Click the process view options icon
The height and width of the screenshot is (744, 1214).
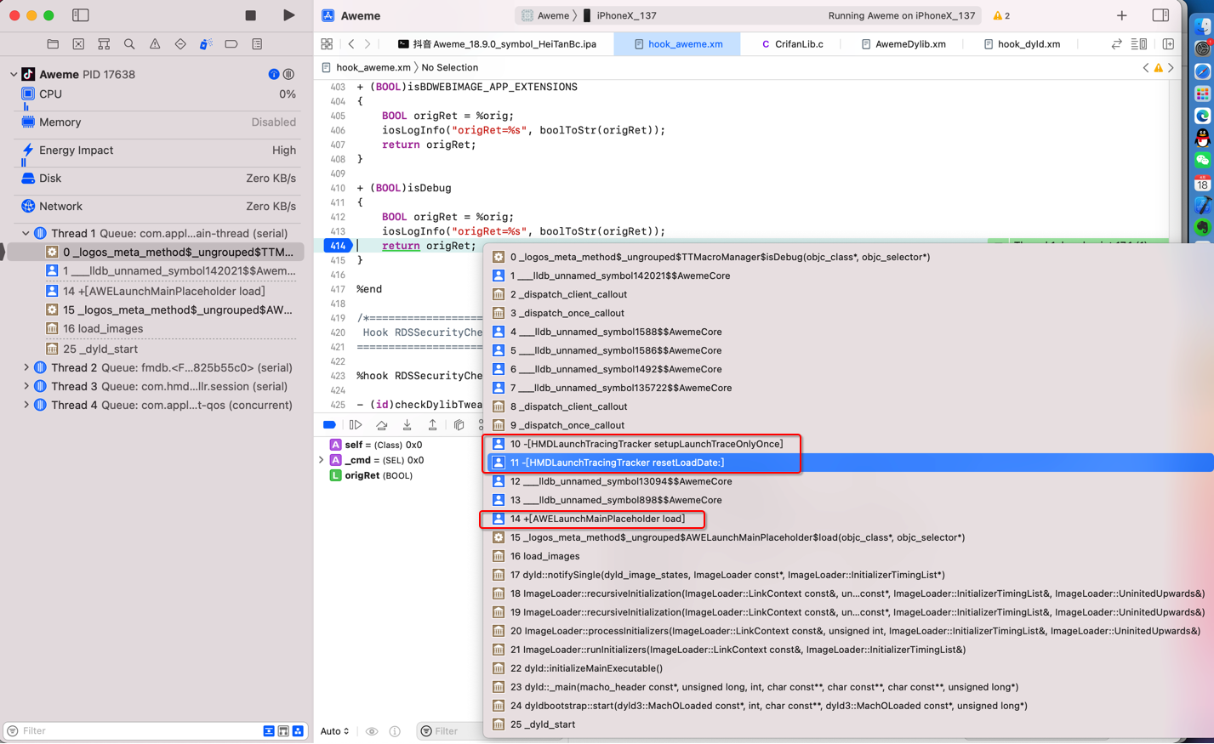click(289, 75)
